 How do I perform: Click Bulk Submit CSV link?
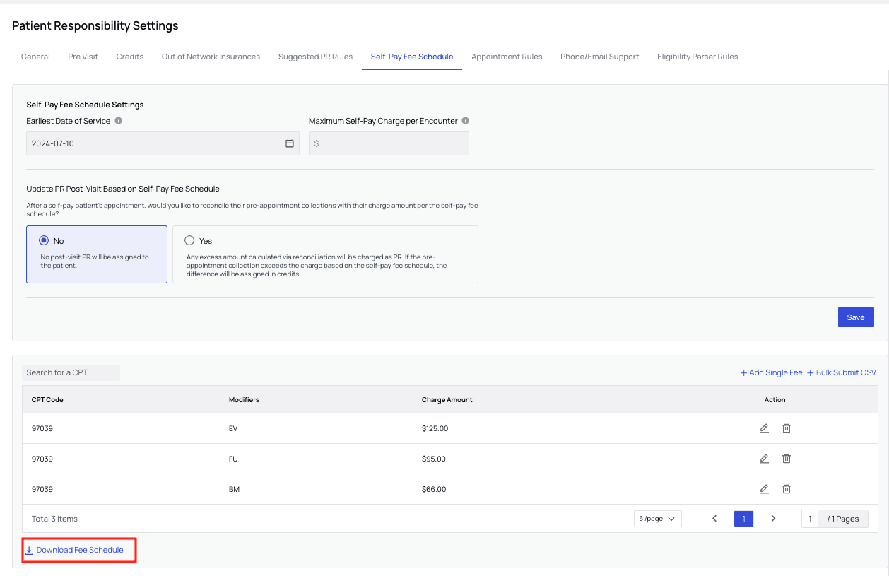tap(841, 372)
